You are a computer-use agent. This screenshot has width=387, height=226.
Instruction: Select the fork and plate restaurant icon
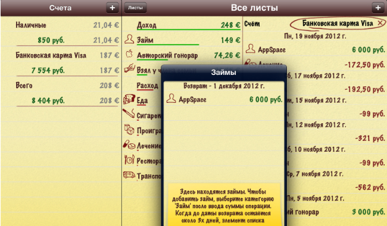[x=129, y=160]
